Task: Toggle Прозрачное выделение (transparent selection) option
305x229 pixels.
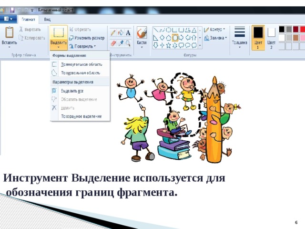Action: (x=81, y=116)
